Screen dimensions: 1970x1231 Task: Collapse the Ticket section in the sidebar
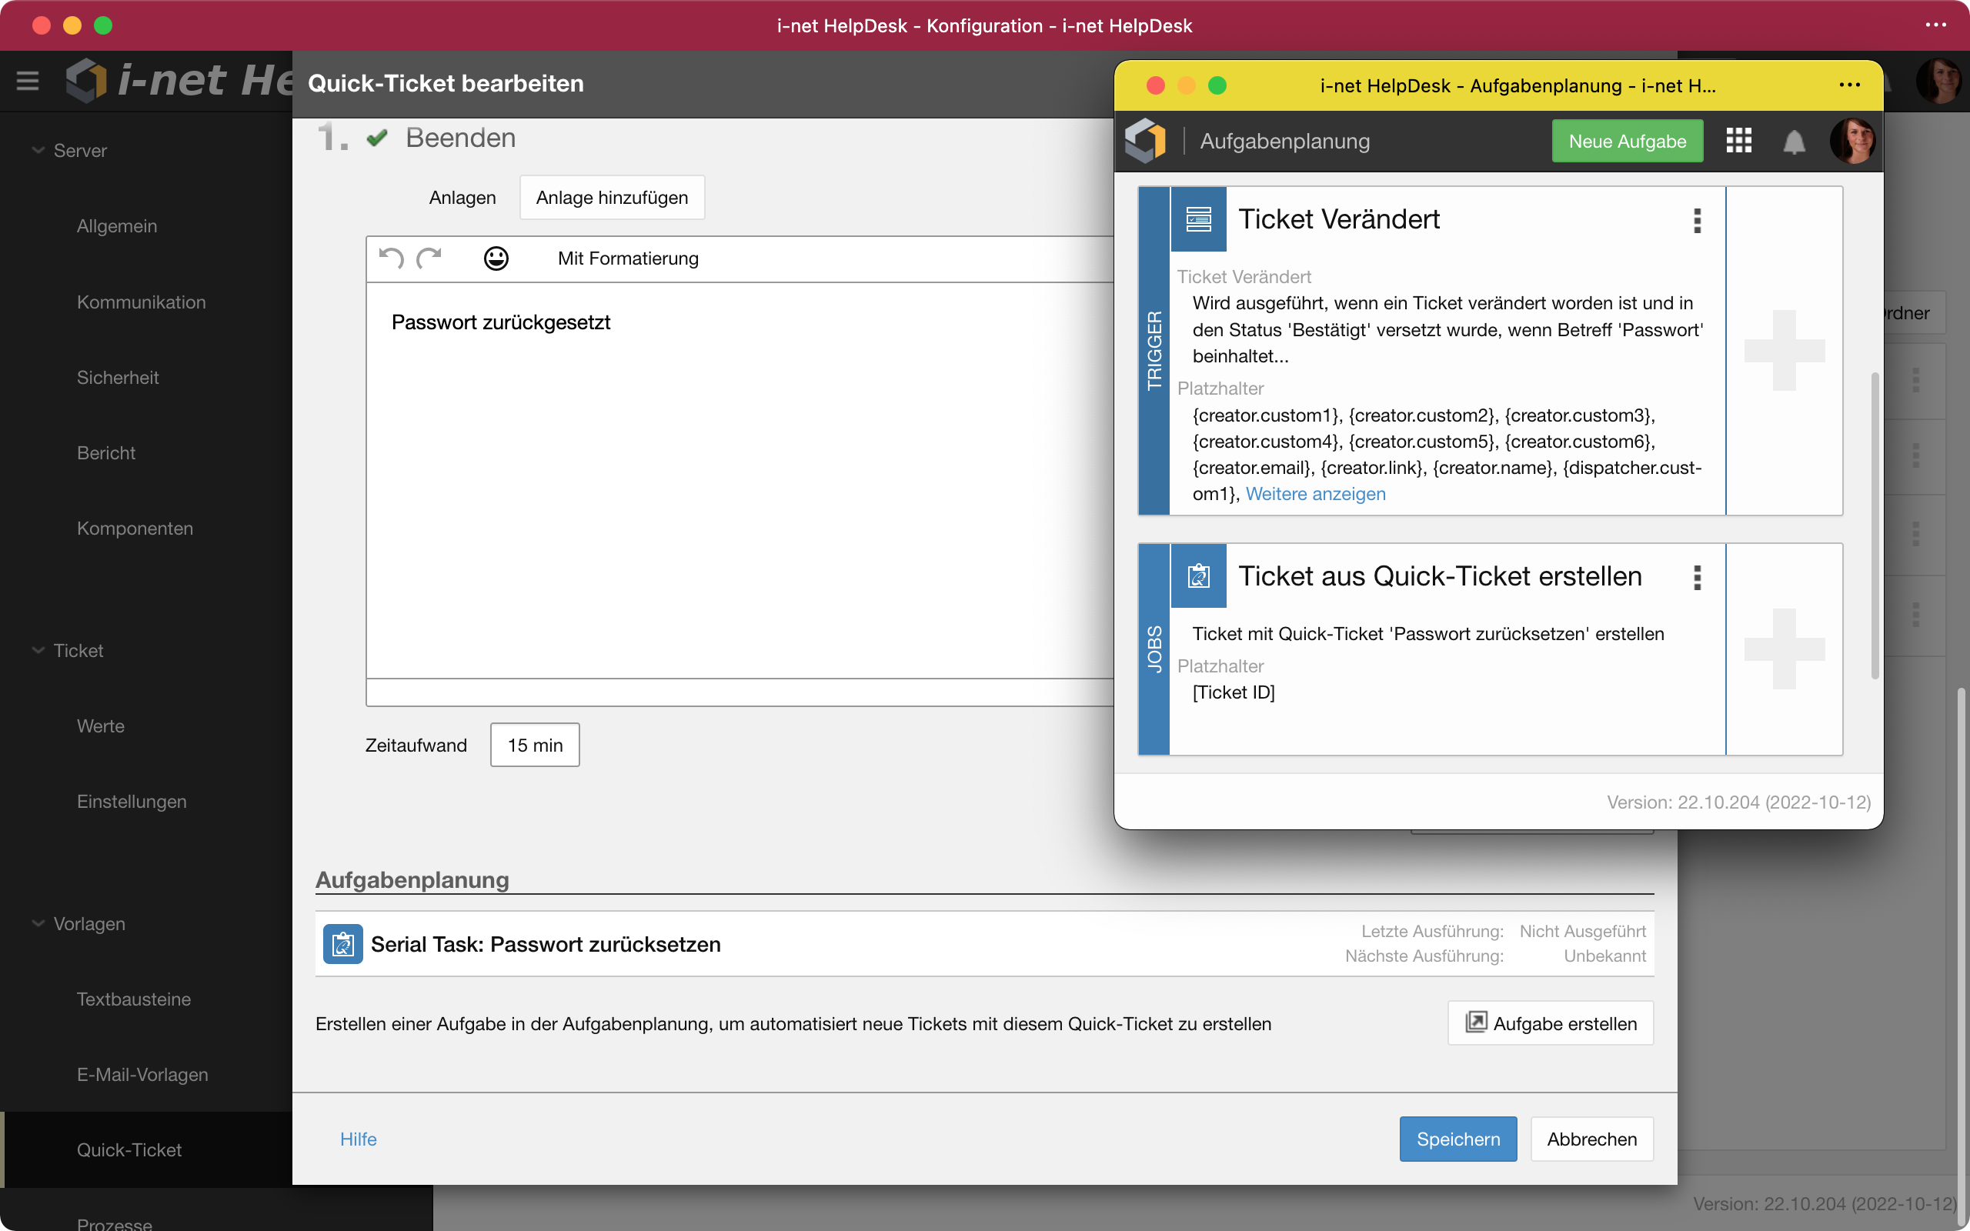coord(38,649)
